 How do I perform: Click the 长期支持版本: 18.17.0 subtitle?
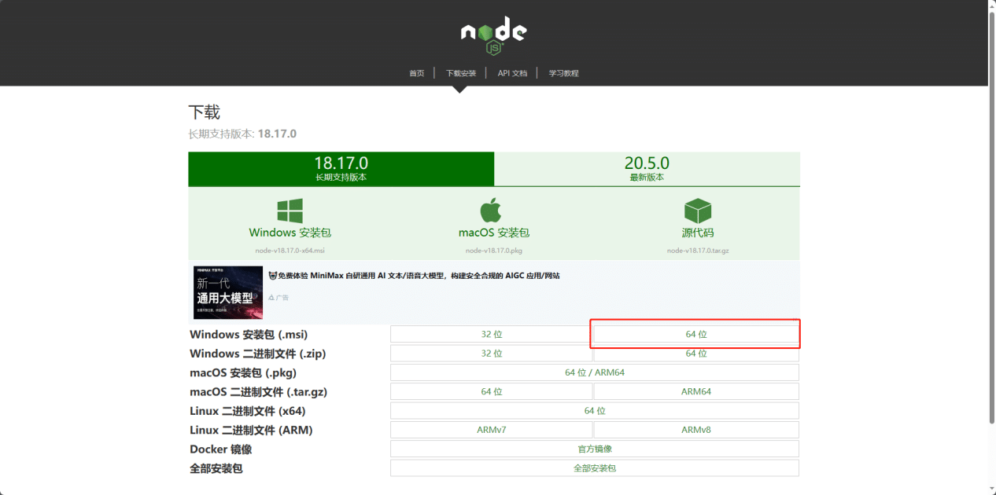(x=242, y=134)
